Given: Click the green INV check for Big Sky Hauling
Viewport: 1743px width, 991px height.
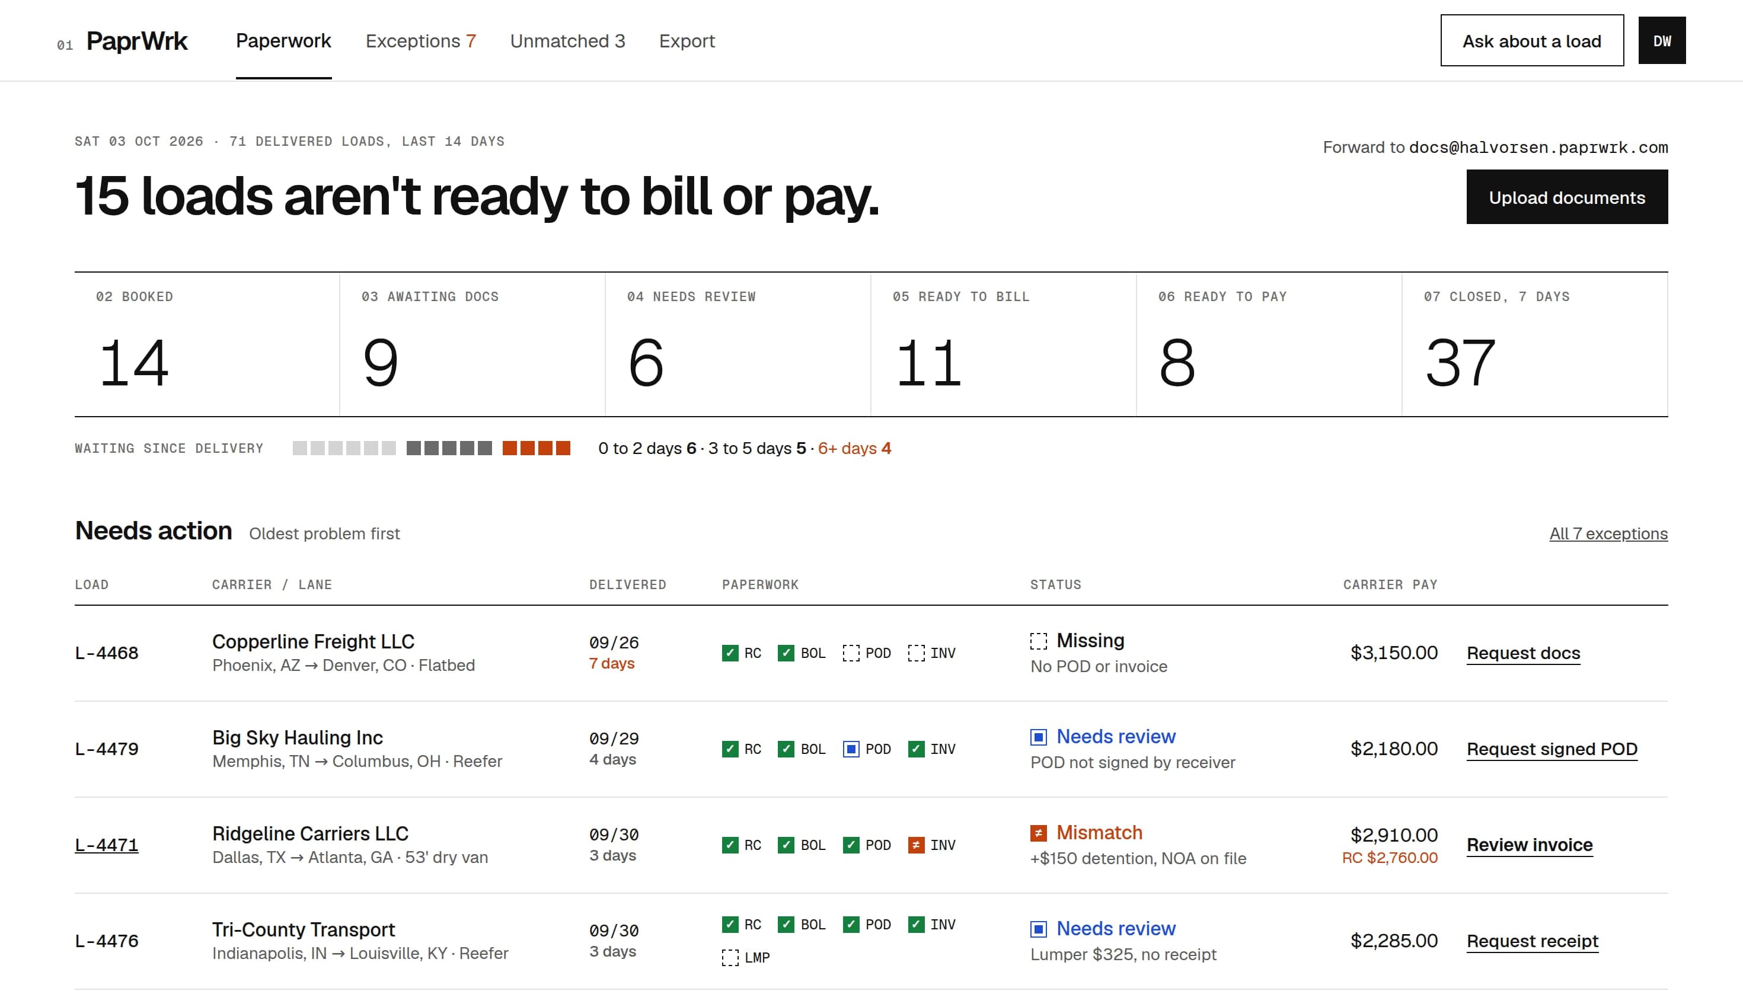Looking at the screenshot, I should [x=915, y=749].
